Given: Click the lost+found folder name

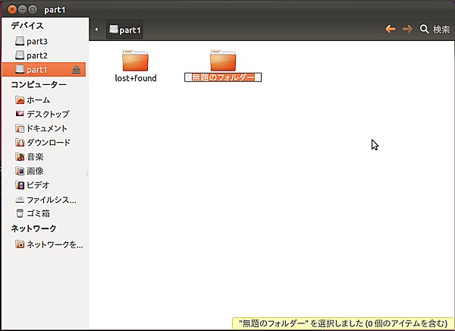Looking at the screenshot, I should (x=136, y=78).
